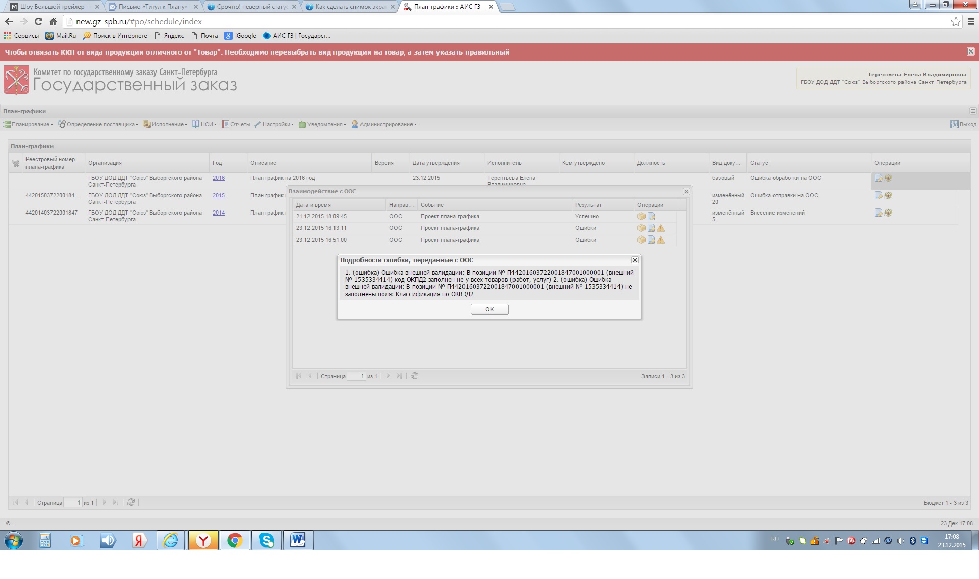The height and width of the screenshot is (579, 979).
Task: Close the 'Подробности ошибки' popup with X
Action: pyautogui.click(x=635, y=260)
